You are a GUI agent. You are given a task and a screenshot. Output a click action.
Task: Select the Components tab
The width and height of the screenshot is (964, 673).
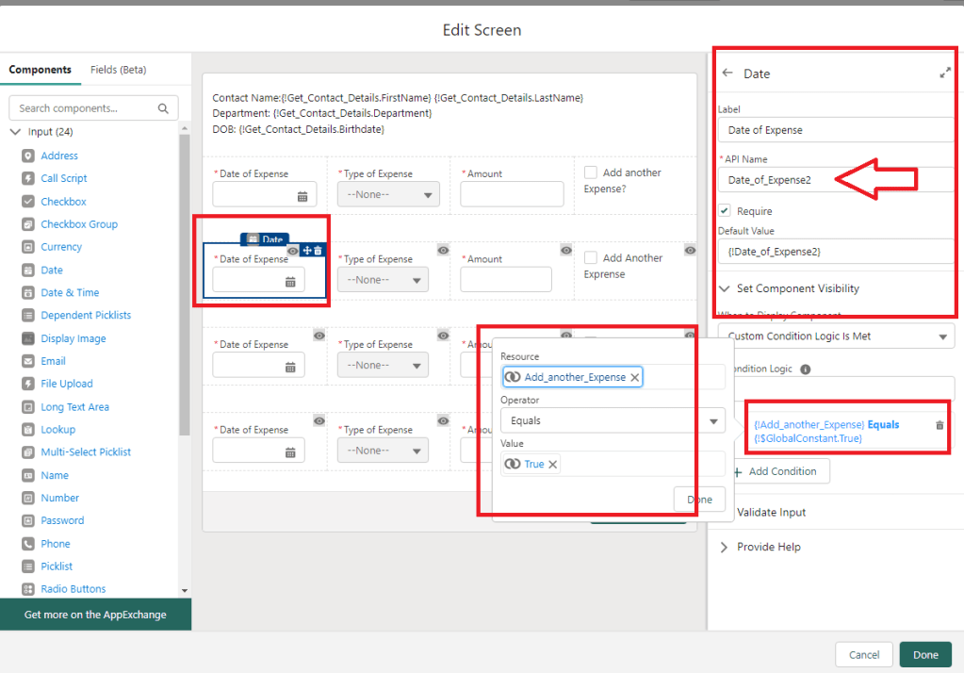tap(40, 70)
